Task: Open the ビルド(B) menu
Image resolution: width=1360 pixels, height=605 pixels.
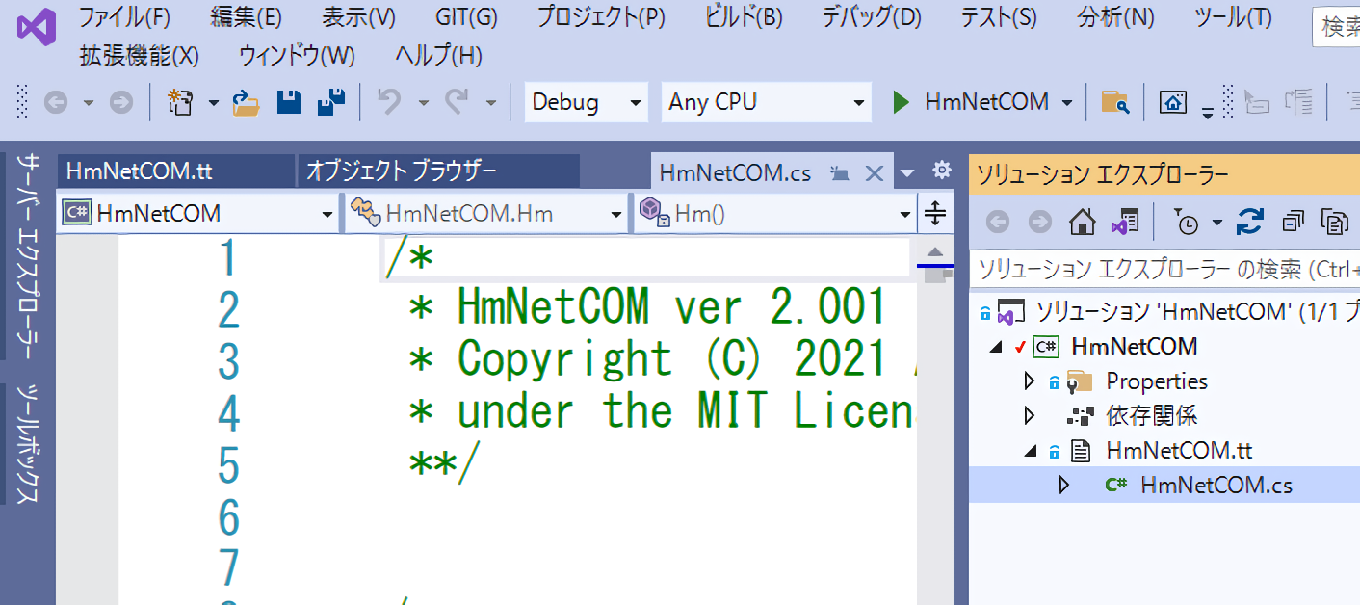Action: [743, 17]
